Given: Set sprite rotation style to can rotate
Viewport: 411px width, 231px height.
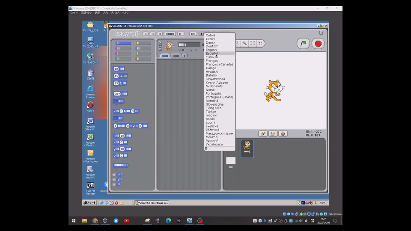Looking at the screenshot, I should click(161, 42).
